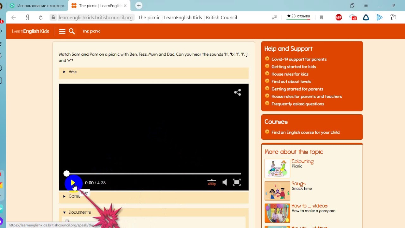405x228 pixels.
Task: Click the Songs heading link
Action: pos(298,184)
